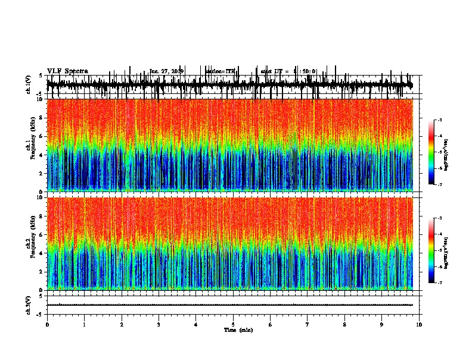Click the ch.3(V) axis label
This screenshot has width=472, height=364.
click(x=29, y=305)
